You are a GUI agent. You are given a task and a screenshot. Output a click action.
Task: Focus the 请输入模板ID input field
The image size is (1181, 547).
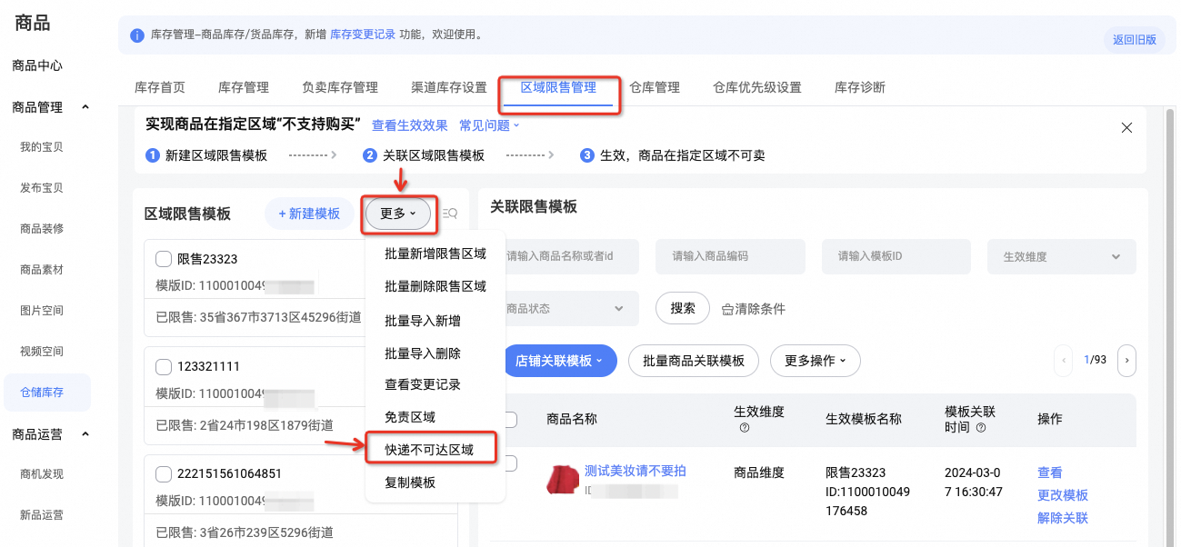[896, 257]
